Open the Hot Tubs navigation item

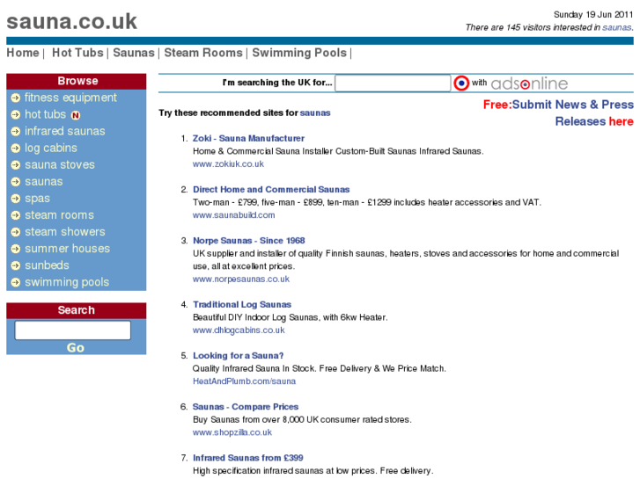point(77,53)
